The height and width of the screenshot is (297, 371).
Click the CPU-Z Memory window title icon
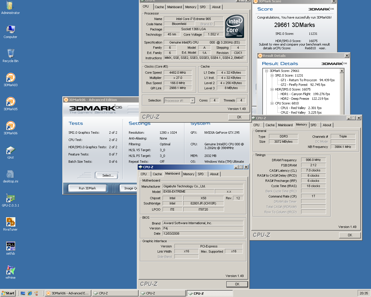click(253, 118)
